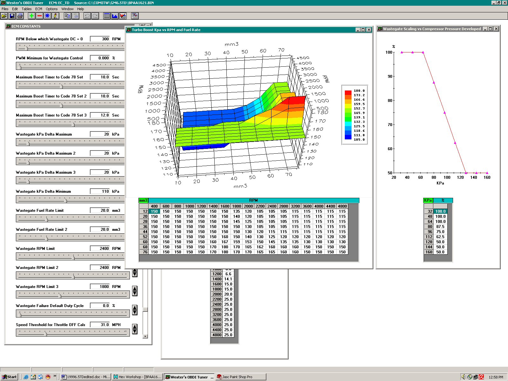508x381 pixels.
Task: Click the yellow pencil edit icon
Action: tap(55, 16)
